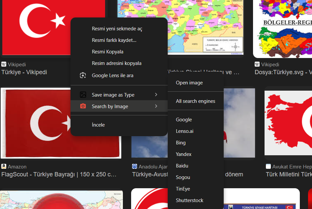
Task: Open Türk Milletini Türk result link
Action: [x=289, y=174]
